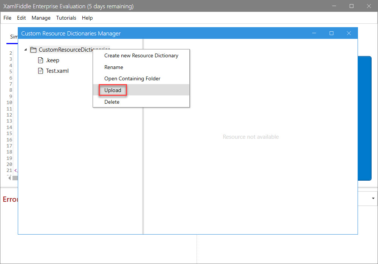This screenshot has height=264, width=378.
Task: Select the CustomResourceDictionaries folder icon
Action: pos(33,50)
